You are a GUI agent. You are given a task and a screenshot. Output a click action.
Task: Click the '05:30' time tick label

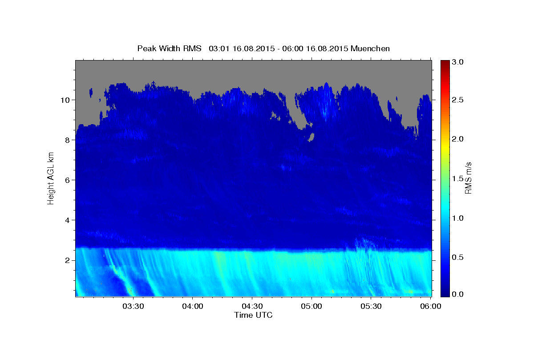pyautogui.click(x=371, y=307)
